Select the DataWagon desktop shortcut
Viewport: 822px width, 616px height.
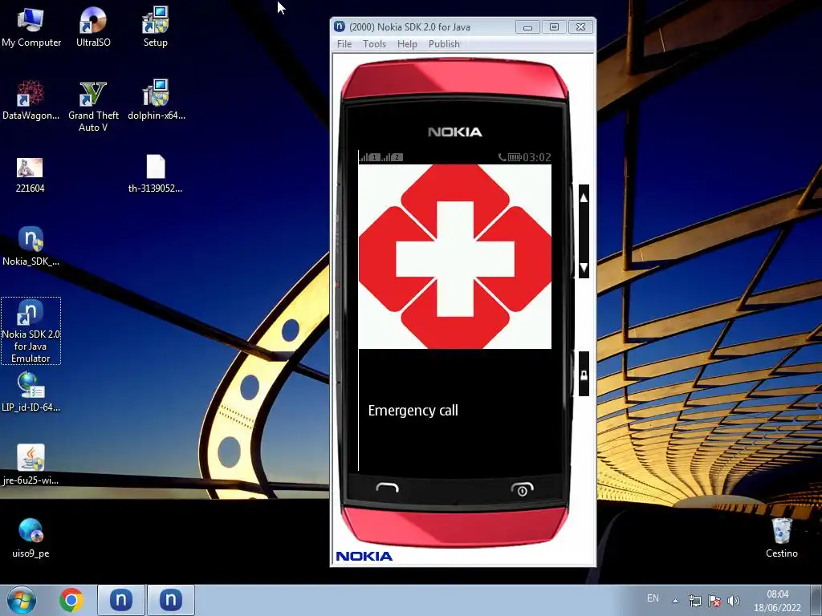(31, 100)
